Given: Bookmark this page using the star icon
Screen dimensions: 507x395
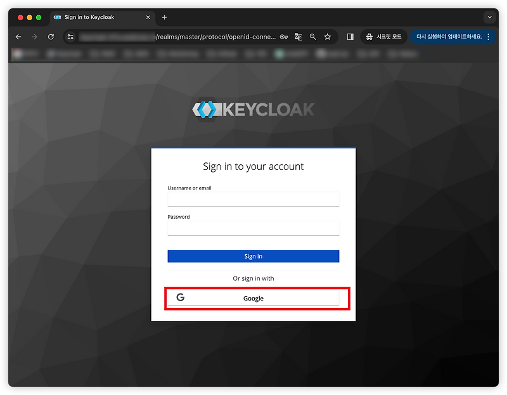Looking at the screenshot, I should tap(328, 37).
